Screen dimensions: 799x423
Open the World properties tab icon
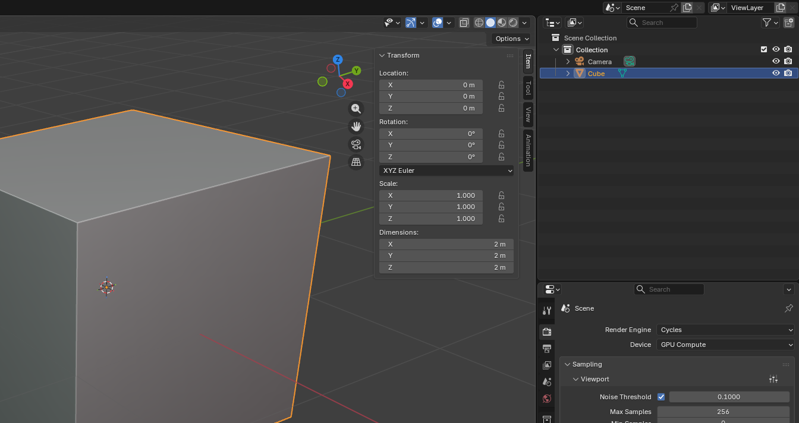[547, 399]
